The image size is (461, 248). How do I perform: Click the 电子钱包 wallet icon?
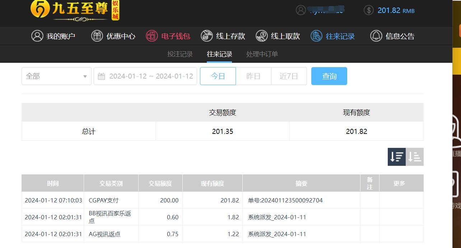point(152,36)
